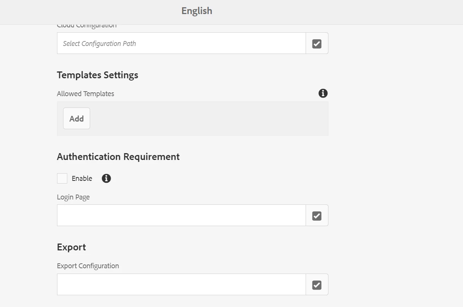The width and height of the screenshot is (463, 307).
Task: Click the Allowed Templates label
Action: 86,94
